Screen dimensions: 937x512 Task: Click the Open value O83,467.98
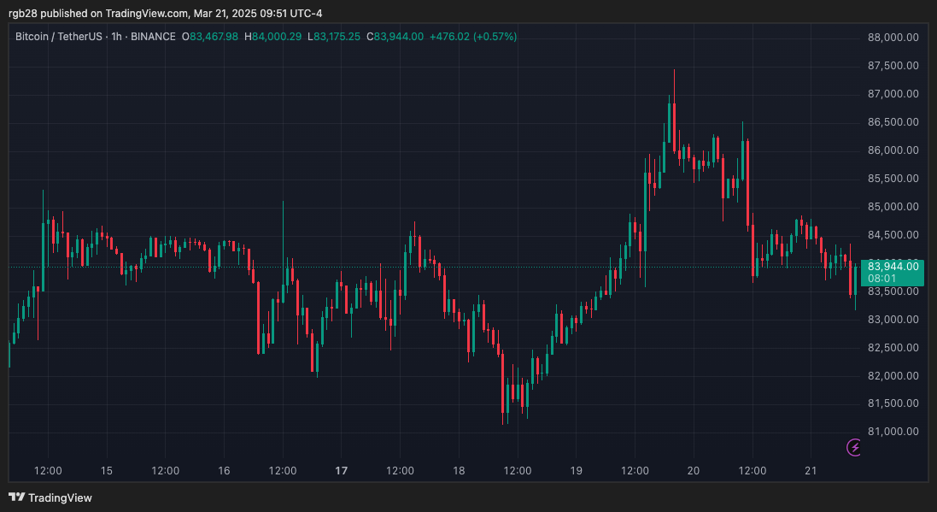[210, 37]
